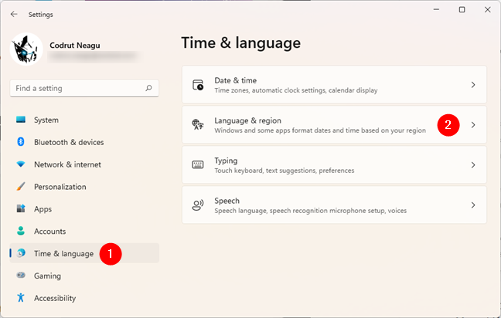
Task: Click 'Windows and some apps format dates' description
Action: point(320,130)
